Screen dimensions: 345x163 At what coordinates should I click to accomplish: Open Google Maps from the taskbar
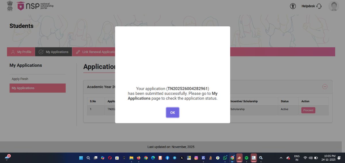coord(218,158)
